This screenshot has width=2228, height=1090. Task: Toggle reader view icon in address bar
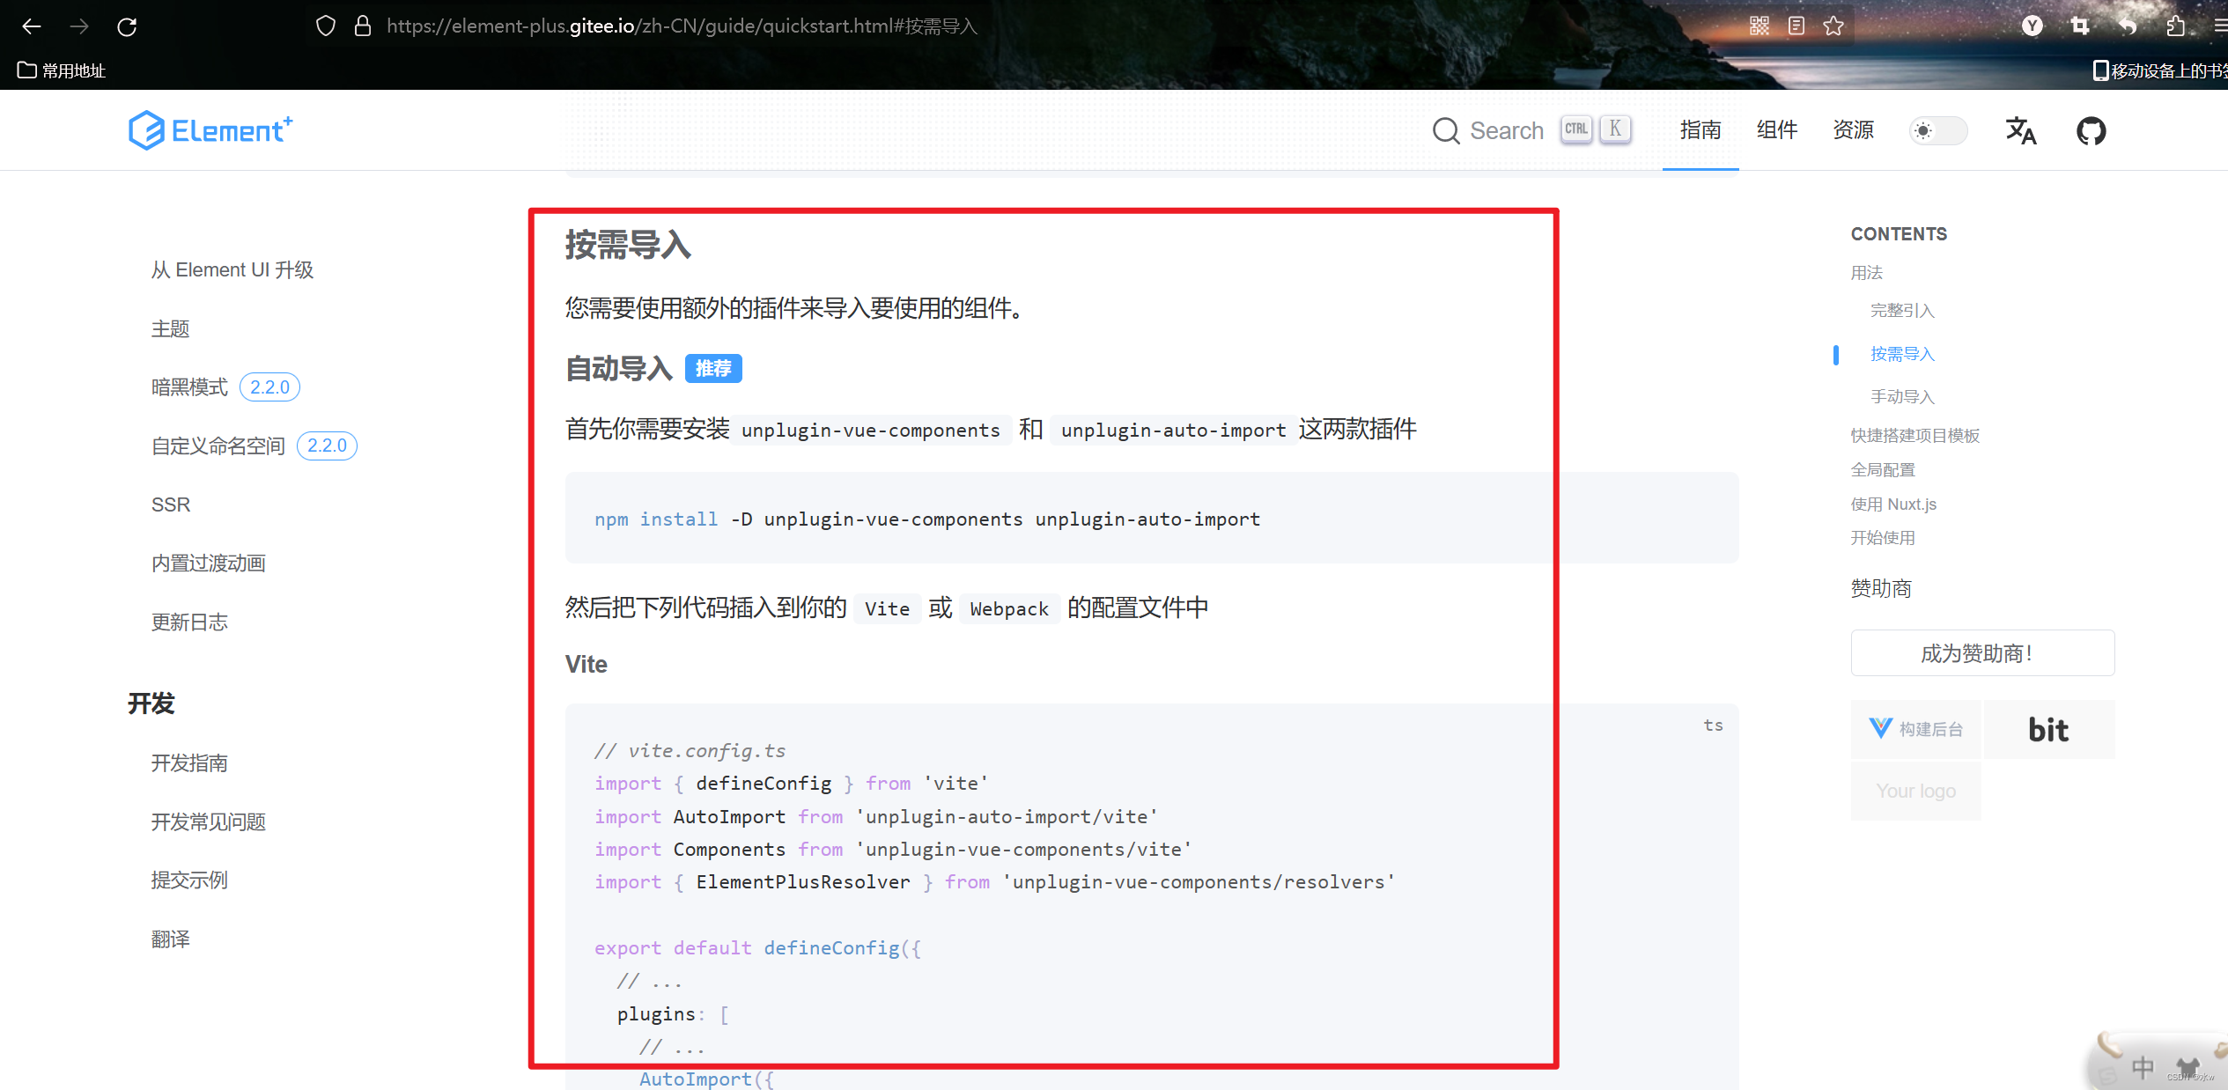[x=1796, y=26]
